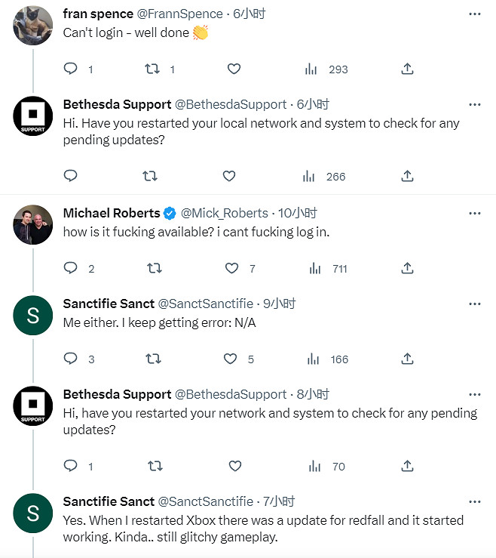Reply to Michael Roberts' tweet
Image resolution: width=496 pixels, height=558 pixels.
(x=71, y=268)
